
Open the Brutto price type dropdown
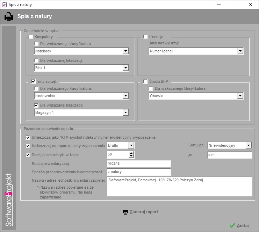(x=131, y=145)
